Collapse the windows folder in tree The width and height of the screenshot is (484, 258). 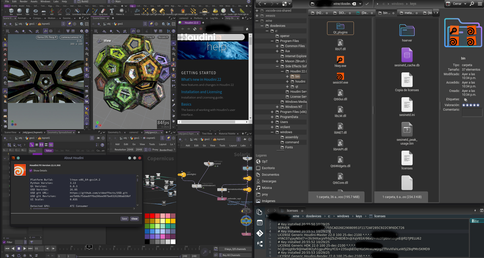(272, 132)
